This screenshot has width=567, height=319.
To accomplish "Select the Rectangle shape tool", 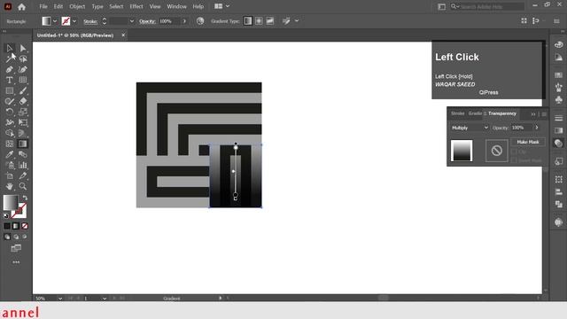I will [10, 90].
